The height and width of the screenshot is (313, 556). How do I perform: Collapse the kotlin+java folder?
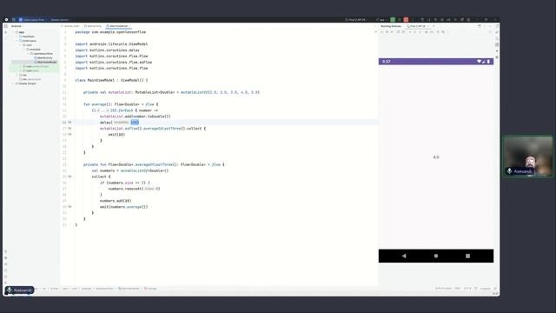17,41
